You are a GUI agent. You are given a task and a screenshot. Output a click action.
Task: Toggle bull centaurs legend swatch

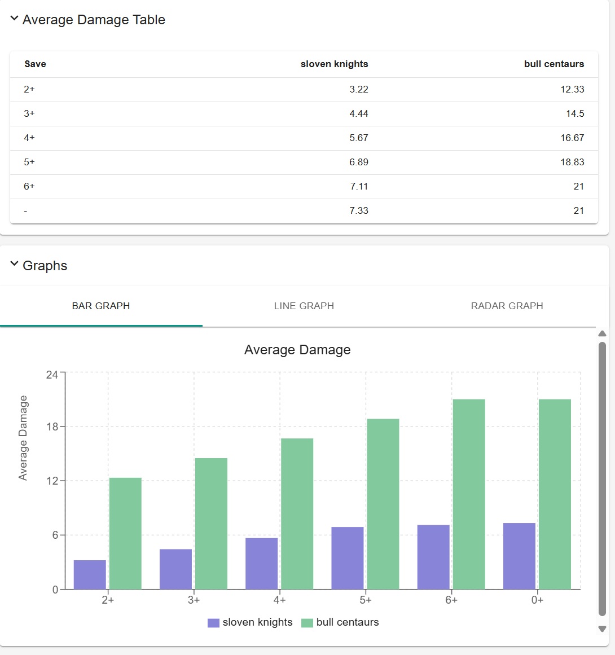307,623
